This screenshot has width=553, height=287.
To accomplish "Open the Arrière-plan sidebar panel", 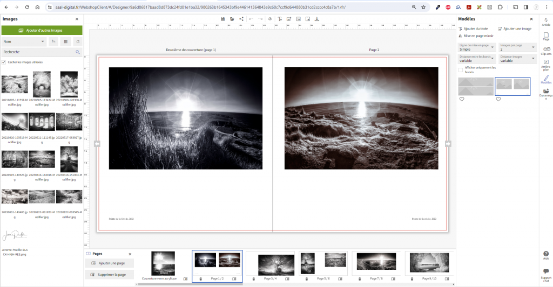I will [546, 65].
